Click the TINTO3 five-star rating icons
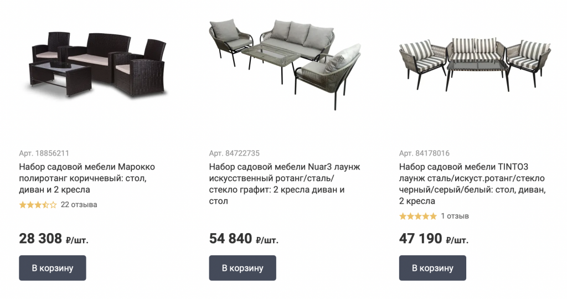This screenshot has width=567, height=299. 418,216
